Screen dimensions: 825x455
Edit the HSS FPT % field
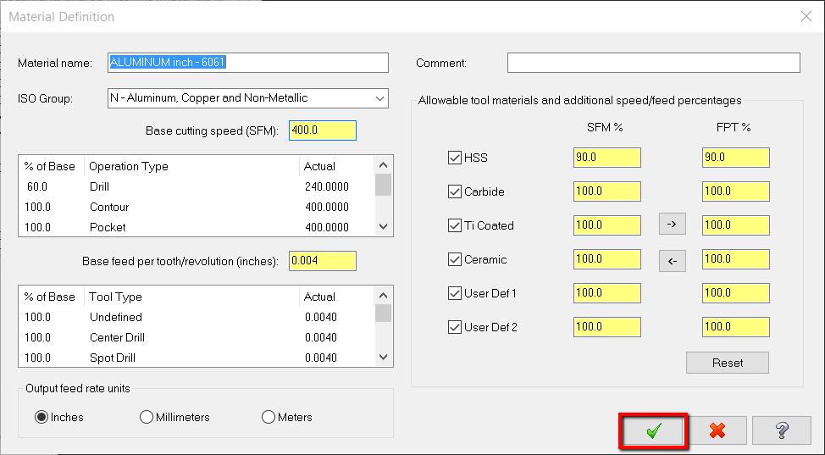click(735, 158)
